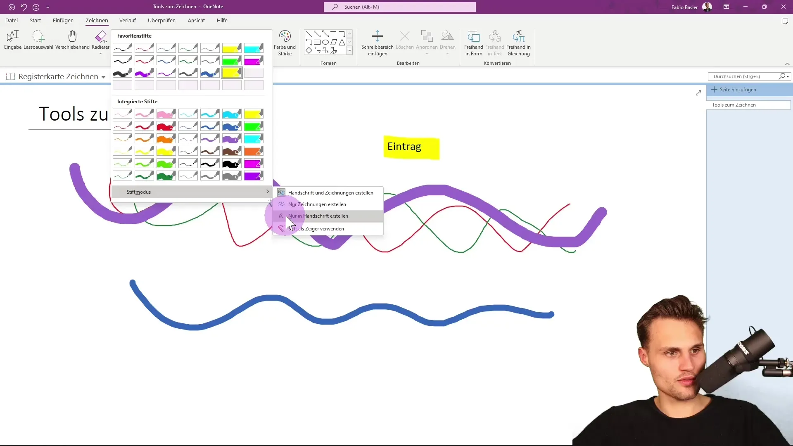Viewport: 793px width, 446px height.
Task: Click the page title Tools zu
Action: [74, 114]
